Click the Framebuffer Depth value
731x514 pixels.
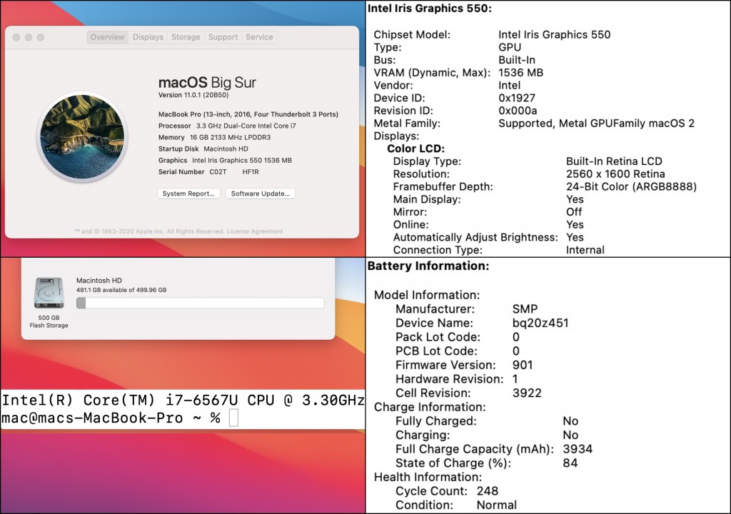click(631, 187)
